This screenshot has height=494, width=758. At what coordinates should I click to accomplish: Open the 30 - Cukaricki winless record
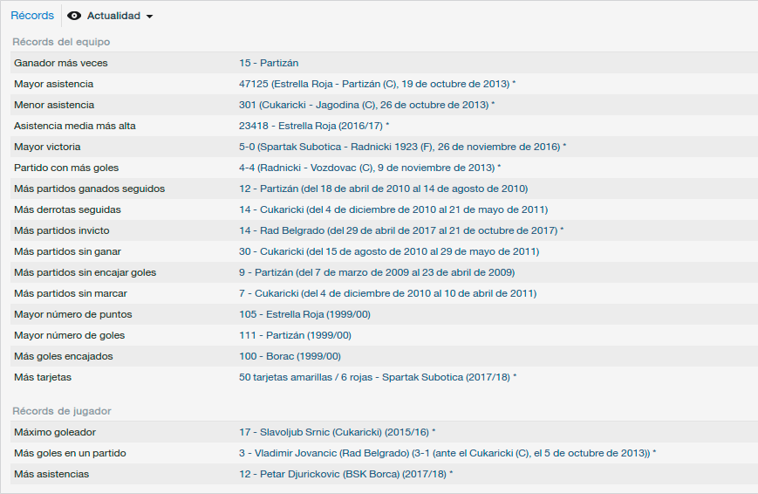[x=389, y=251]
